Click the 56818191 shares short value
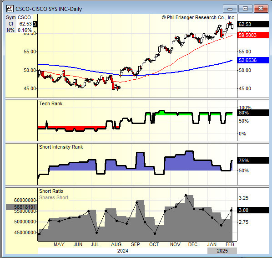This screenshot has height=258, width=272. pyautogui.click(x=22, y=207)
